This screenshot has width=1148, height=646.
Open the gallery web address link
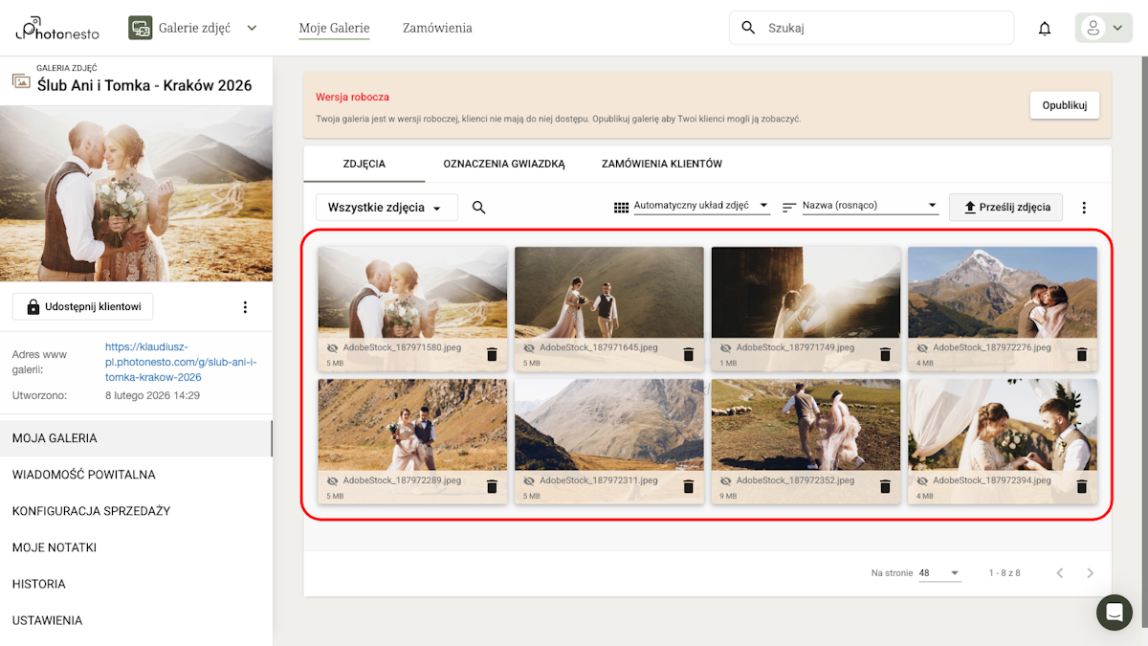coord(181,362)
